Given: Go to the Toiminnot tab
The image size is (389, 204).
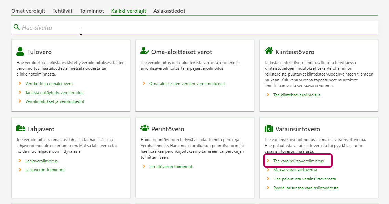Looking at the screenshot, I should point(92,11).
